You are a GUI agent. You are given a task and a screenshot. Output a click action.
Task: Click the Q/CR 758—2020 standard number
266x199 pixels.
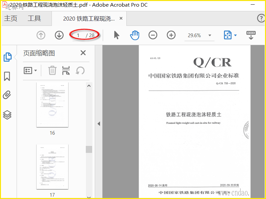tap(226, 83)
